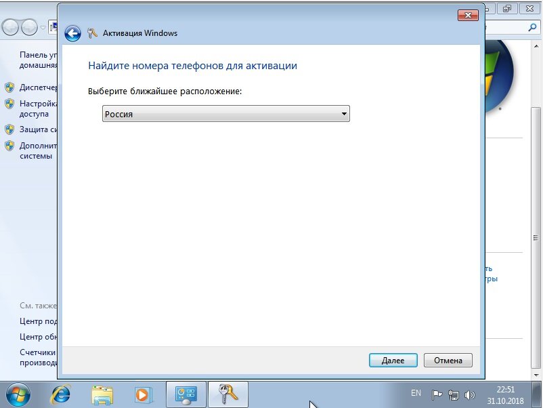543x408 pixels.
Task: Click the Далее button
Action: click(x=393, y=360)
